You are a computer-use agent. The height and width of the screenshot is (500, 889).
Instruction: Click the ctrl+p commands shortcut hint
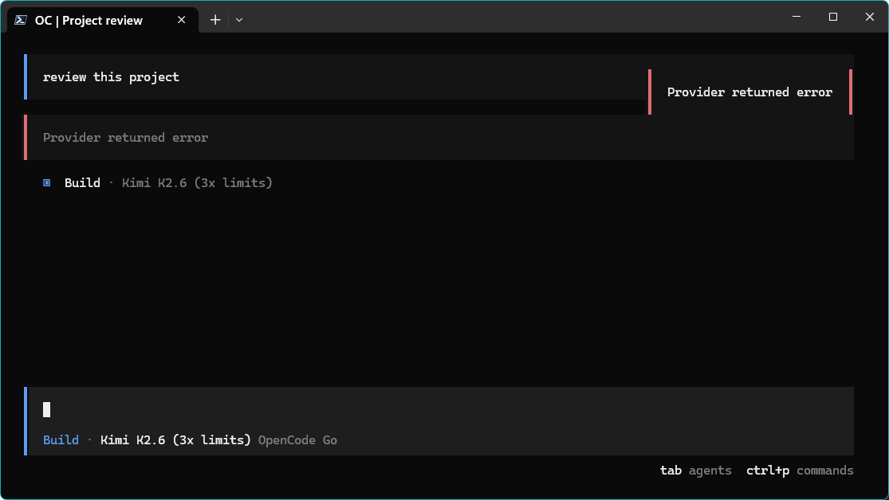(800, 471)
